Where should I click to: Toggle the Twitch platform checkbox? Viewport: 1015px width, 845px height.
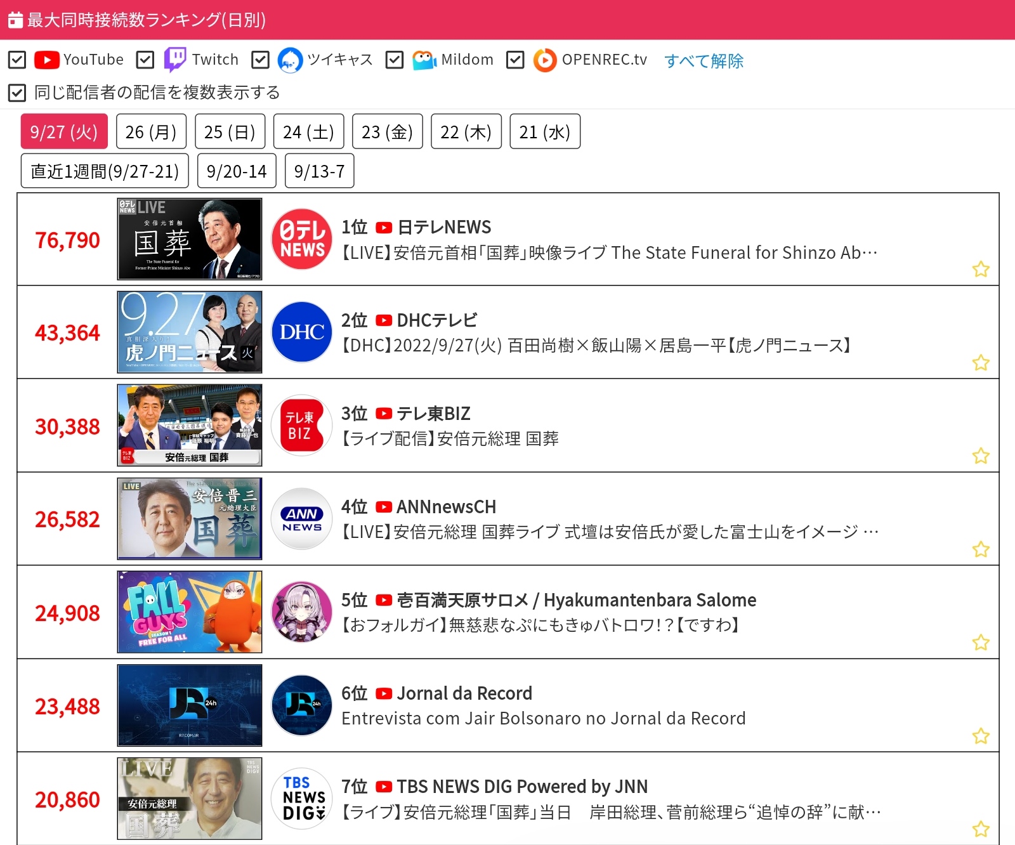(145, 60)
